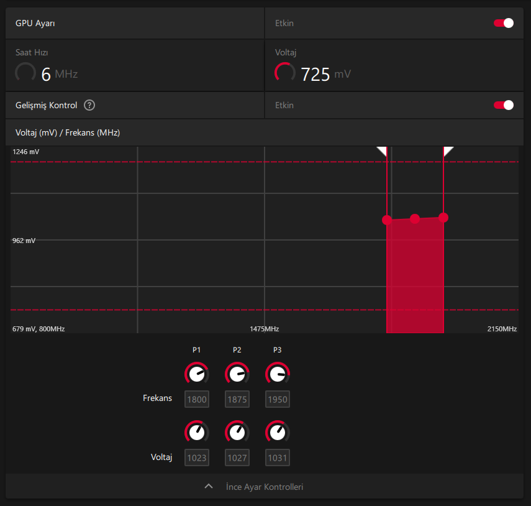This screenshot has height=506, width=531.
Task: Click the '1475MHz' axis label
Action: pos(265,329)
